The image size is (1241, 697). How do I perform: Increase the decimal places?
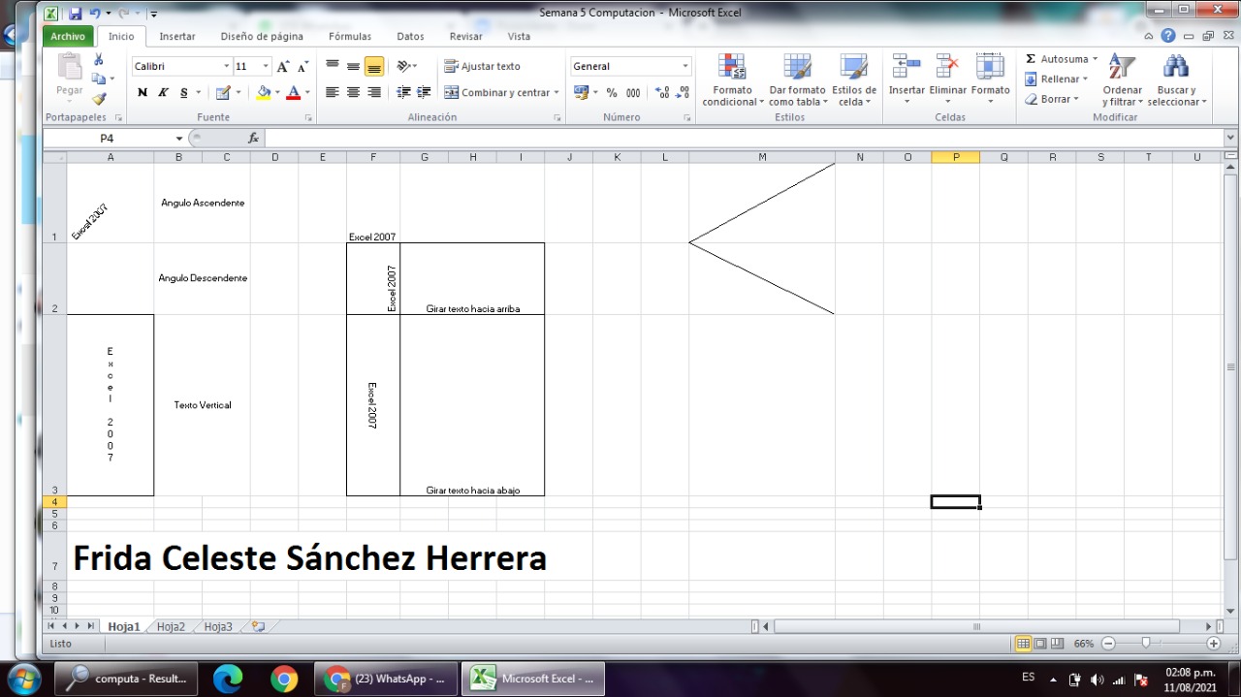(662, 93)
